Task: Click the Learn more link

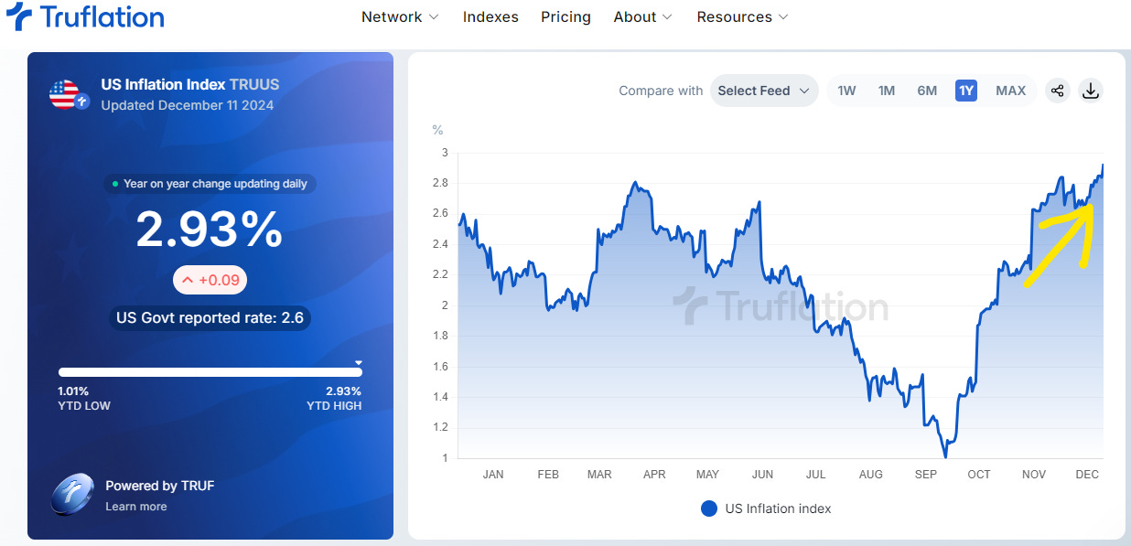Action: (x=136, y=507)
